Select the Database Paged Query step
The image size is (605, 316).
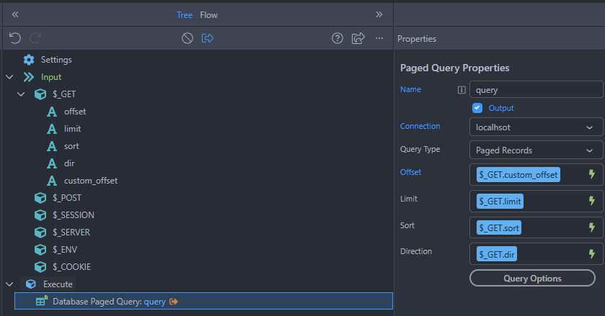tap(108, 302)
